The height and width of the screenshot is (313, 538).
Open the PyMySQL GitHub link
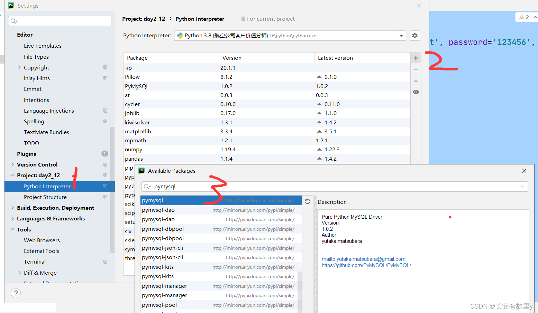[x=366, y=265]
